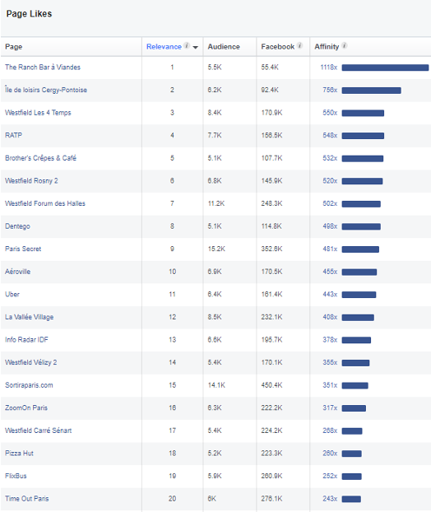Select the Uber page link
The image size is (431, 512).
tap(12, 294)
